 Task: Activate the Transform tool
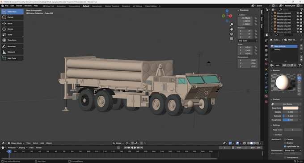12,40
